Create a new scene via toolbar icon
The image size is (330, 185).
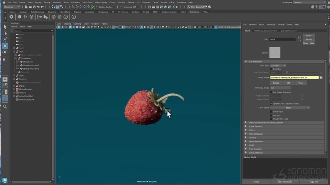click(x=26, y=7)
